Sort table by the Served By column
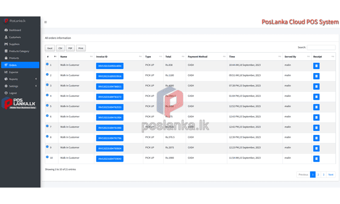This screenshot has height=204, width=340. [x=297, y=57]
